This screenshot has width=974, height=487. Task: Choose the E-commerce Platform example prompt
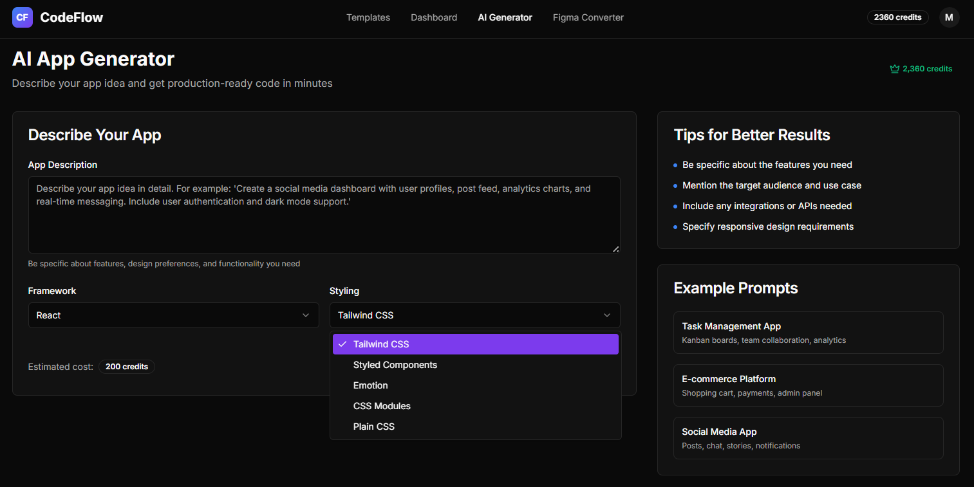coord(808,385)
